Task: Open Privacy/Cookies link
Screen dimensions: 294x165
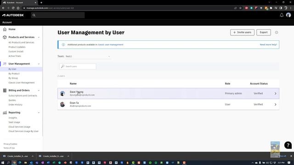Action: coord(10,144)
